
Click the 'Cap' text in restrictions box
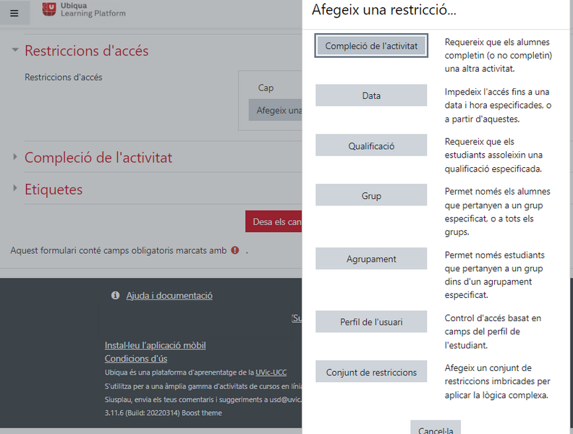coord(266,88)
